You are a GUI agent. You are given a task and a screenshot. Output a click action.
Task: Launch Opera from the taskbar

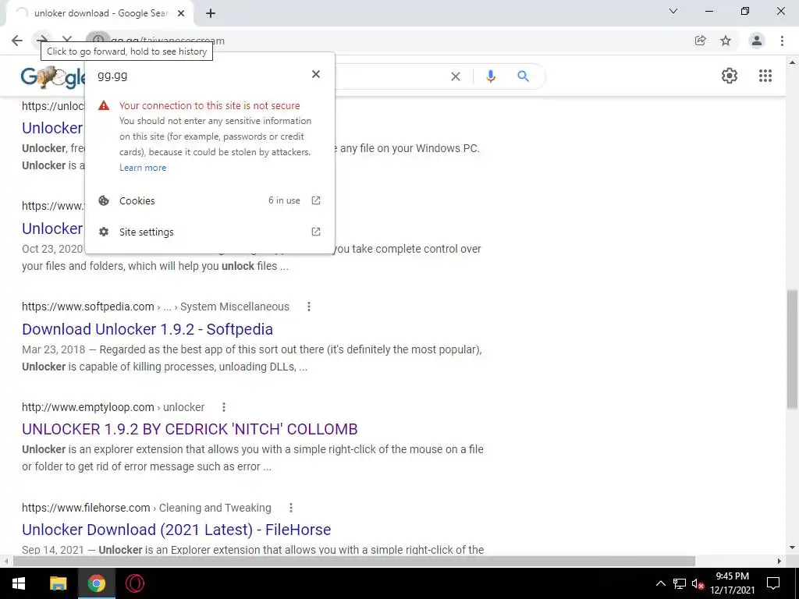tap(134, 583)
